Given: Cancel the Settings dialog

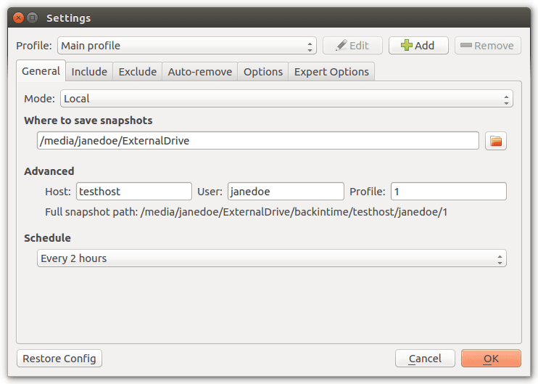Looking at the screenshot, I should (425, 359).
